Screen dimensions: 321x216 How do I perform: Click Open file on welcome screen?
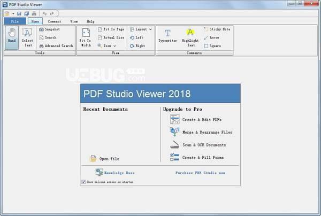(x=104, y=158)
